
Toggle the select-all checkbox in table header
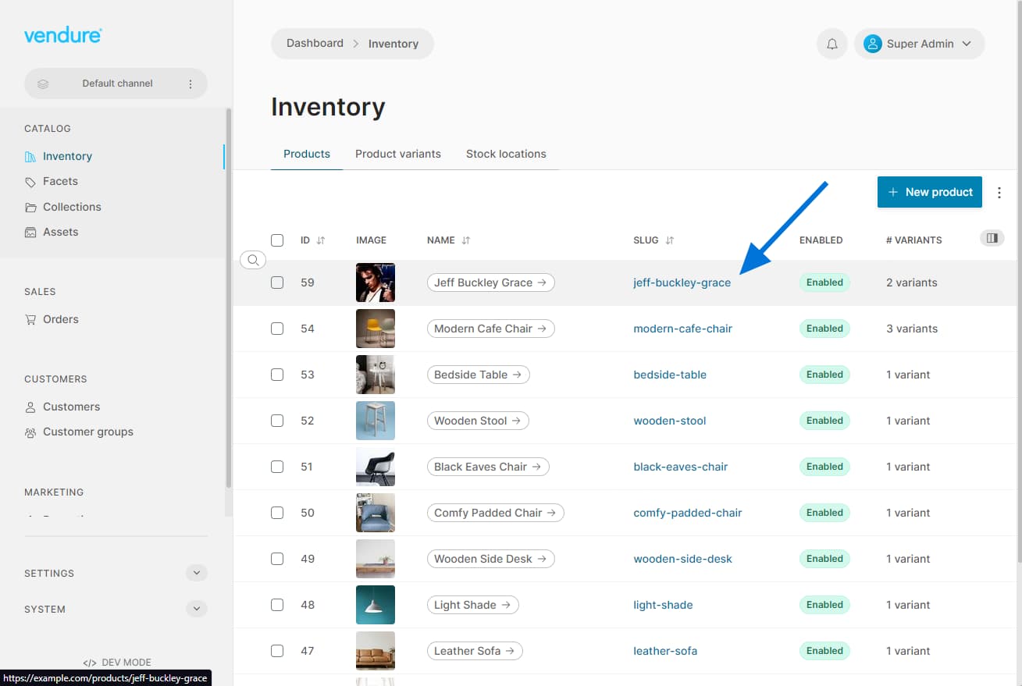[x=277, y=240]
